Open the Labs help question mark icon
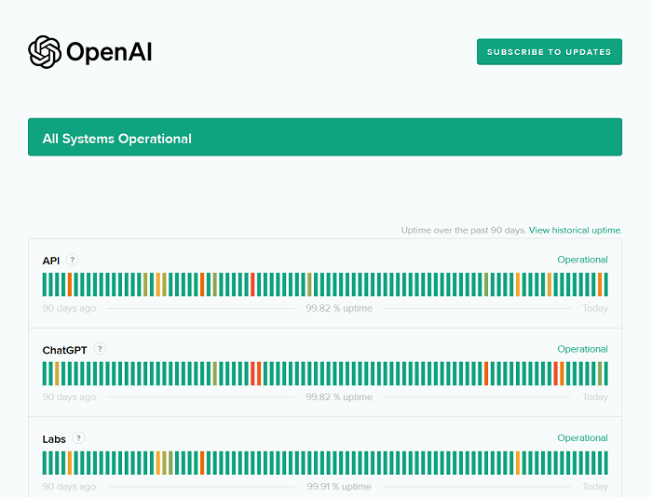 [x=78, y=437]
